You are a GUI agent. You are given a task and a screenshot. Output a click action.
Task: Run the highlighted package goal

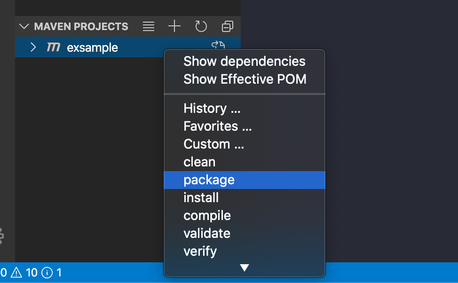[209, 180]
